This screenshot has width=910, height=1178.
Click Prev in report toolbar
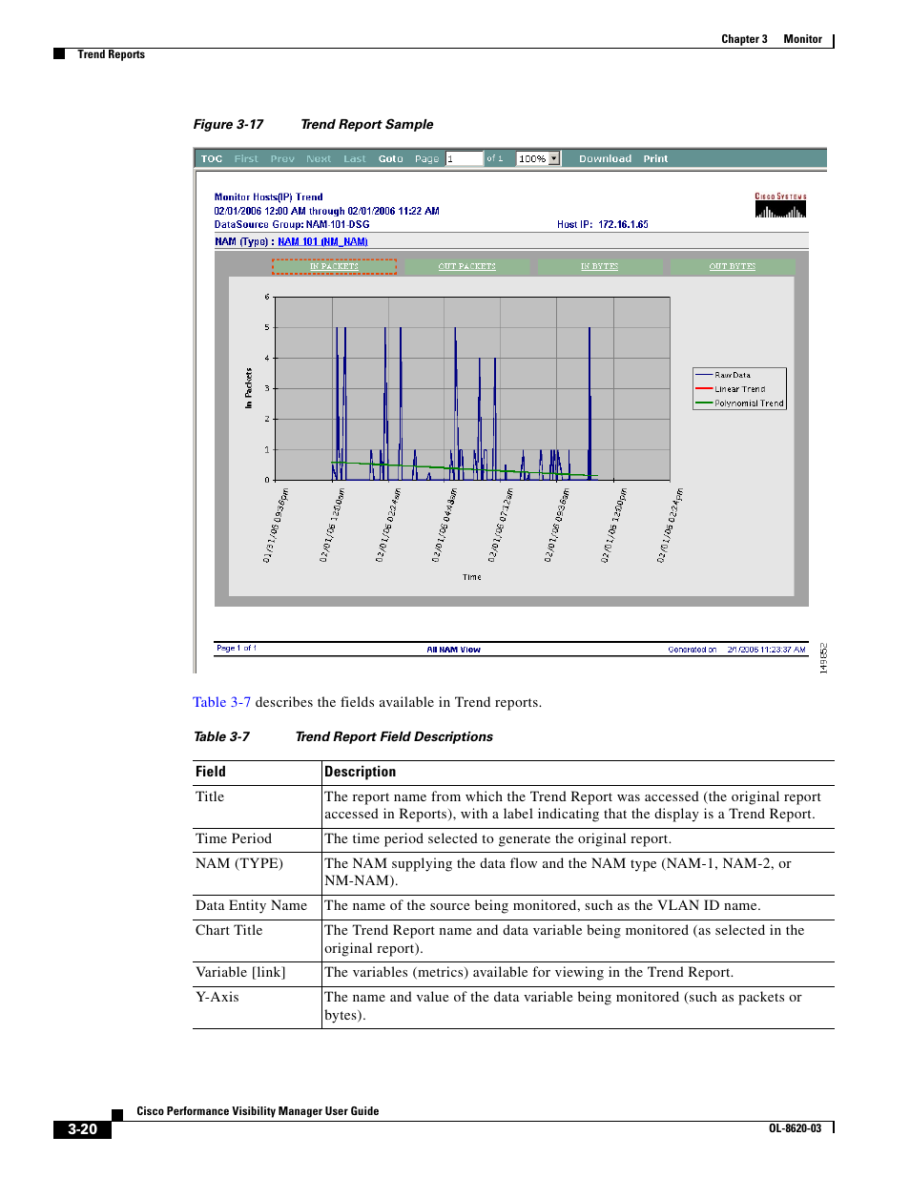(282, 159)
